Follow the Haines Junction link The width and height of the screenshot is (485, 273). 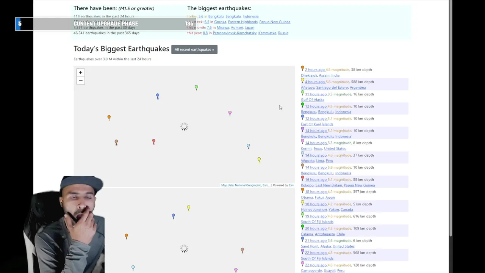click(x=314, y=210)
